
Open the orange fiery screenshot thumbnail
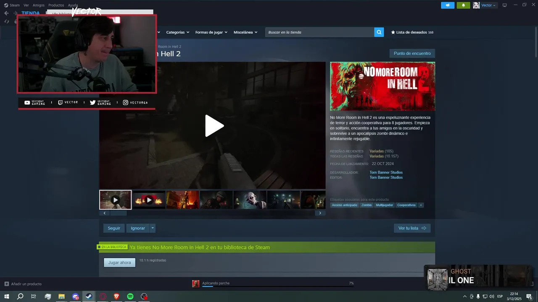click(x=182, y=200)
